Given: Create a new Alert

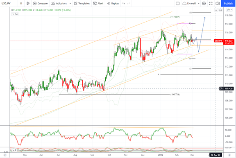Looking at the screenshot, I should tap(98, 3).
